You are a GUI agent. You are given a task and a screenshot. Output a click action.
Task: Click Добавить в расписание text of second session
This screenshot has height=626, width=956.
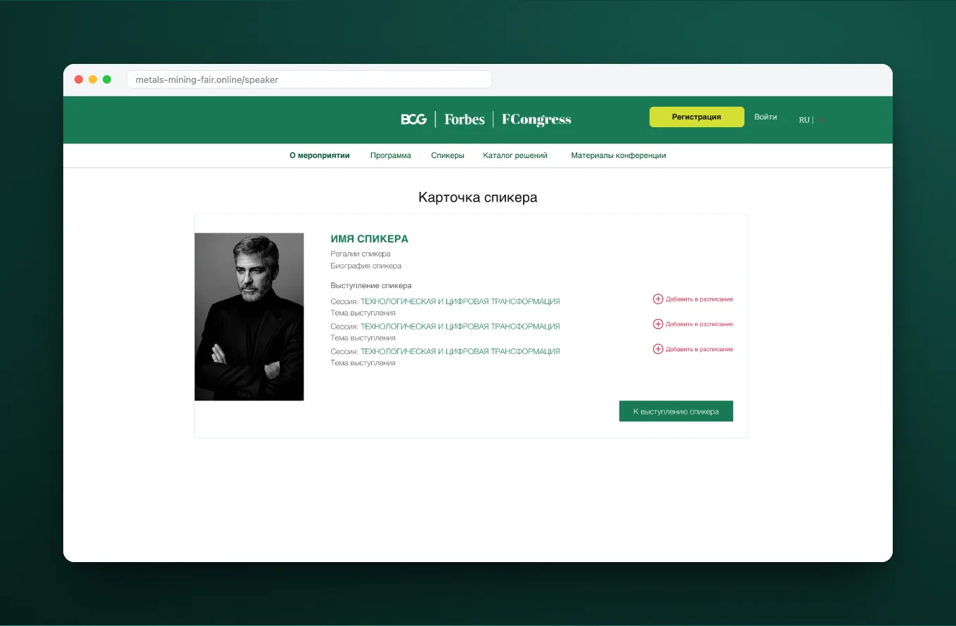699,324
